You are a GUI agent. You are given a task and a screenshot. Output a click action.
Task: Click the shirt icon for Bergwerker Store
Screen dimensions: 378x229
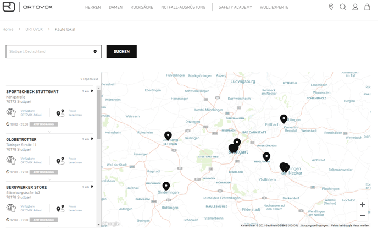[x=11, y=208]
